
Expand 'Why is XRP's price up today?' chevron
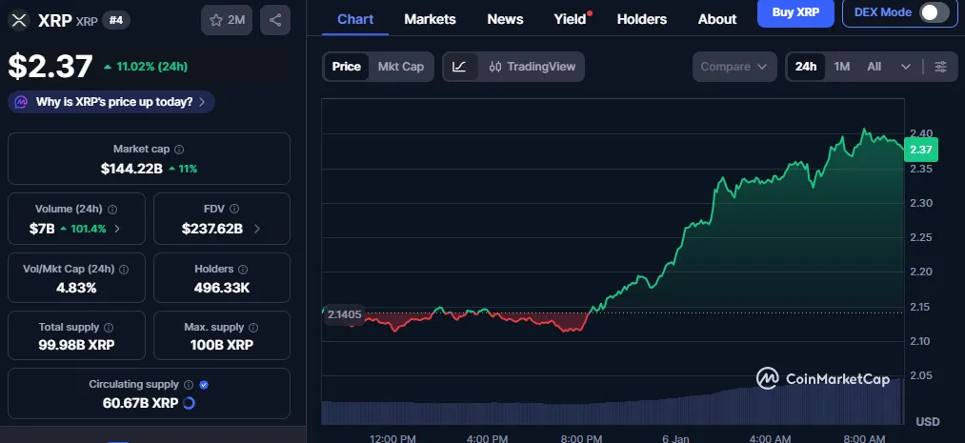point(202,102)
